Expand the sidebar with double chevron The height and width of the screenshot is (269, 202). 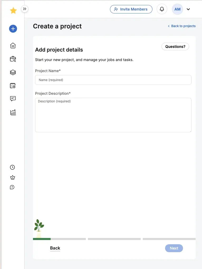tap(25, 8)
